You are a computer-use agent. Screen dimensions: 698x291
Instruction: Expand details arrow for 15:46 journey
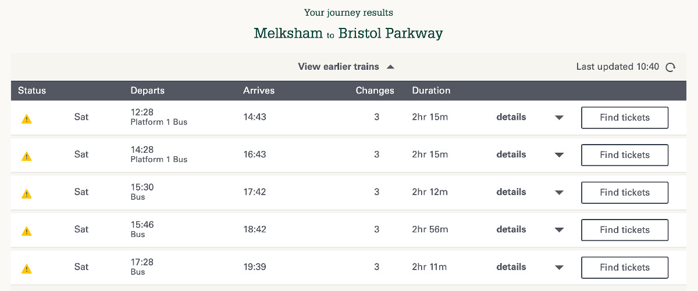point(559,230)
